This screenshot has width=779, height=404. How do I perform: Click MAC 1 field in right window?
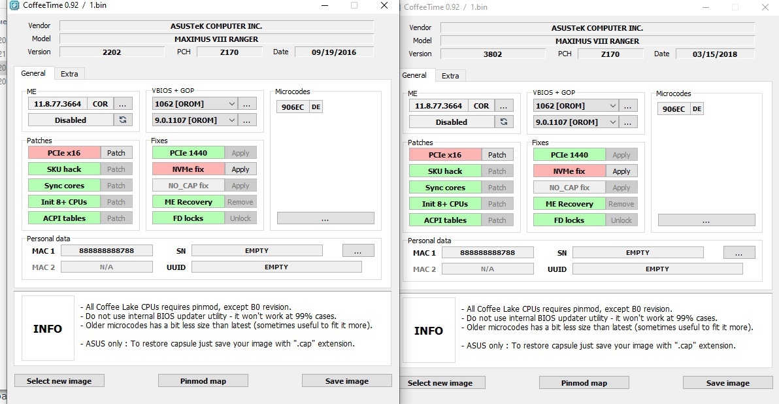[488, 252]
